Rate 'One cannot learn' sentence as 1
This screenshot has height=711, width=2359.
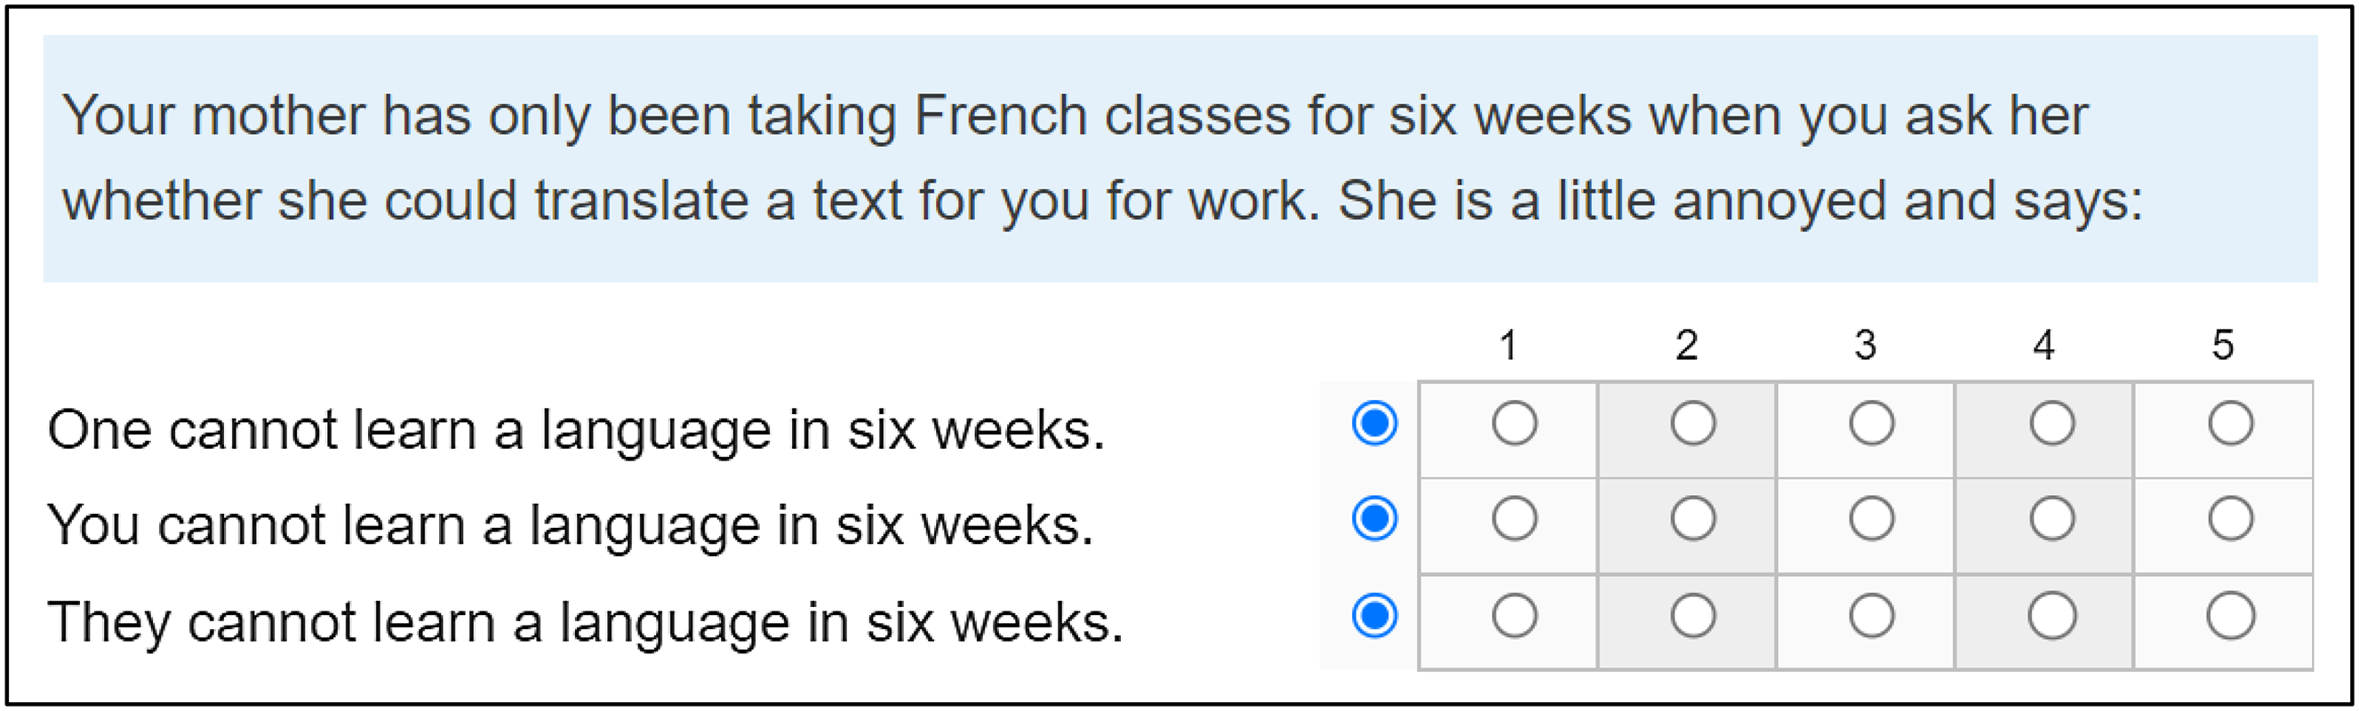pos(1514,424)
